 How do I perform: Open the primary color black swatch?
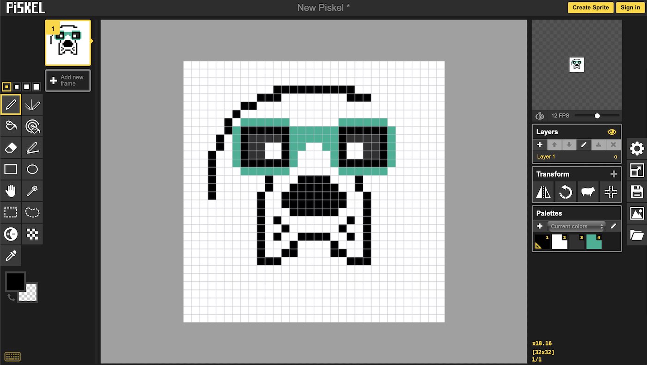[x=15, y=281]
